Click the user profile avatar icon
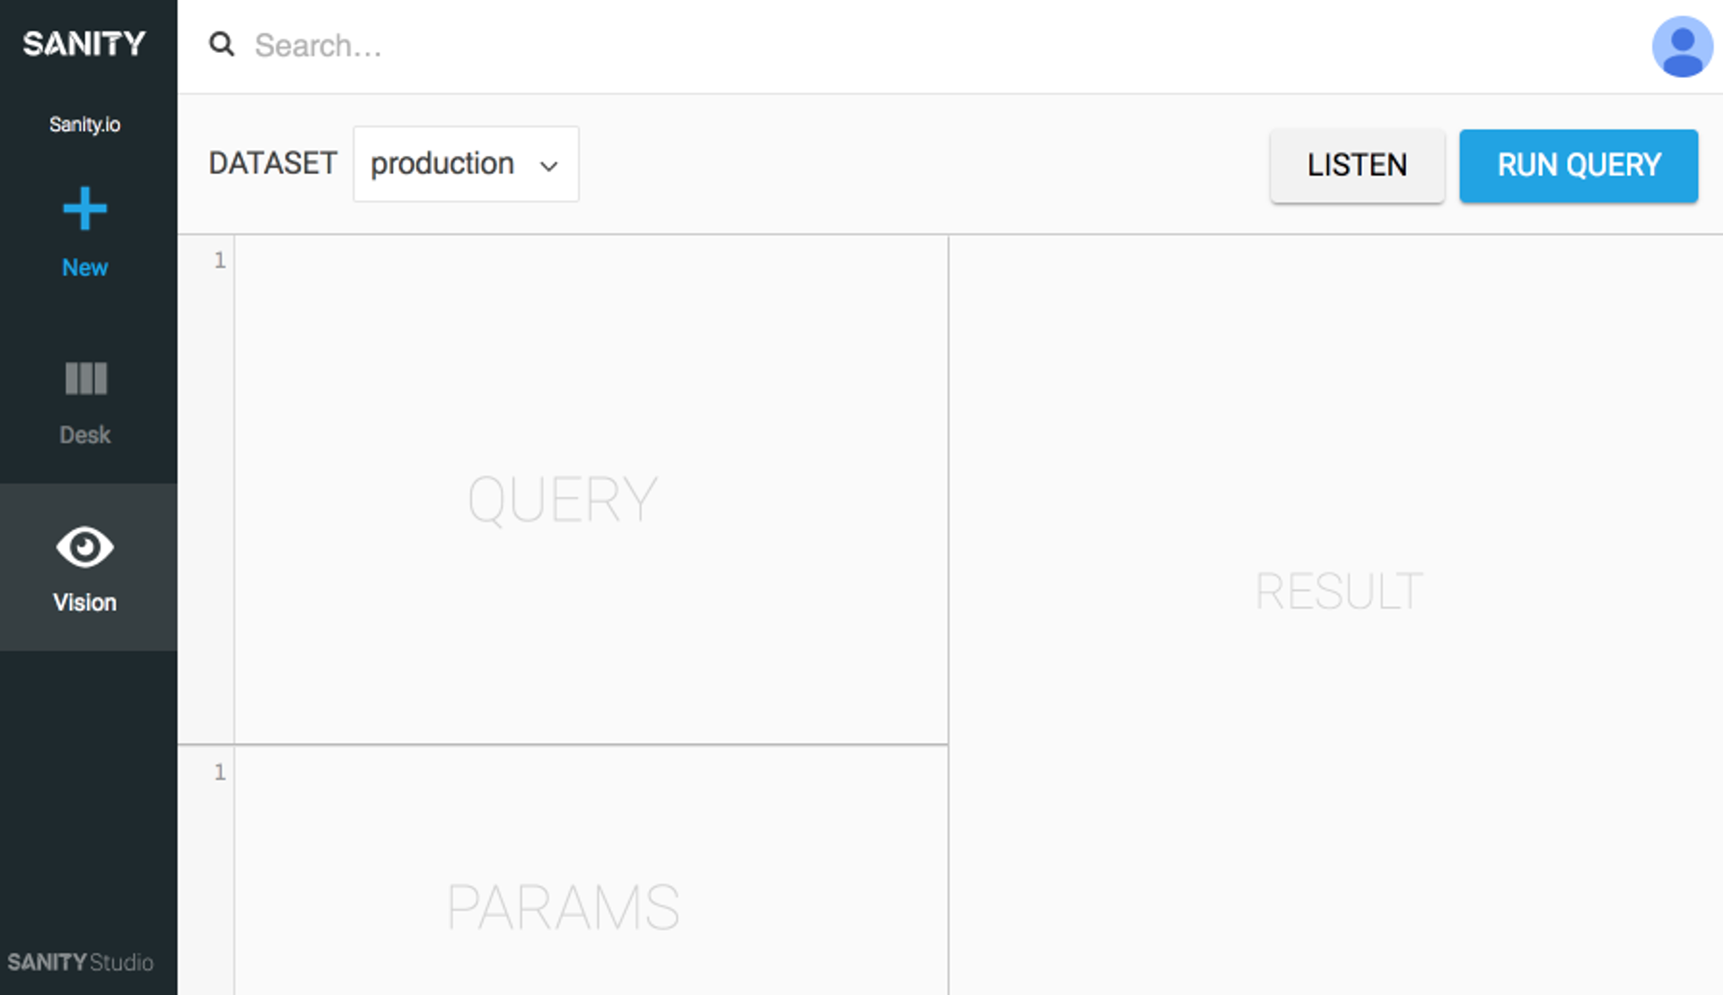Screen dimensions: 1723x995 coord(1677,45)
